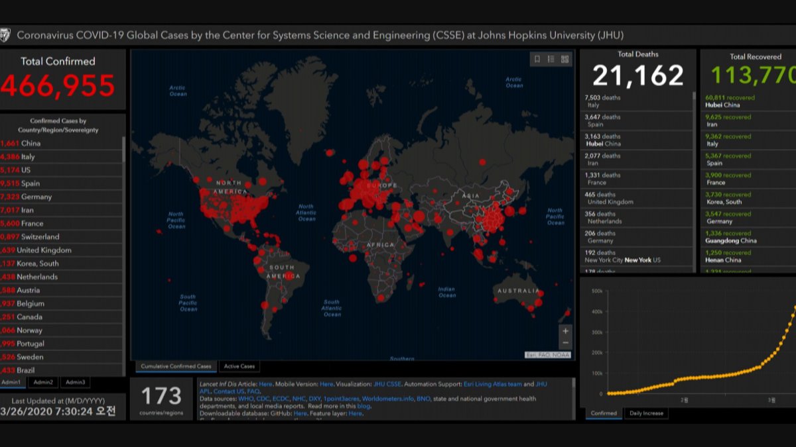Pick Brazil in the confirmed cases list
This screenshot has width=796, height=447.
[61, 370]
